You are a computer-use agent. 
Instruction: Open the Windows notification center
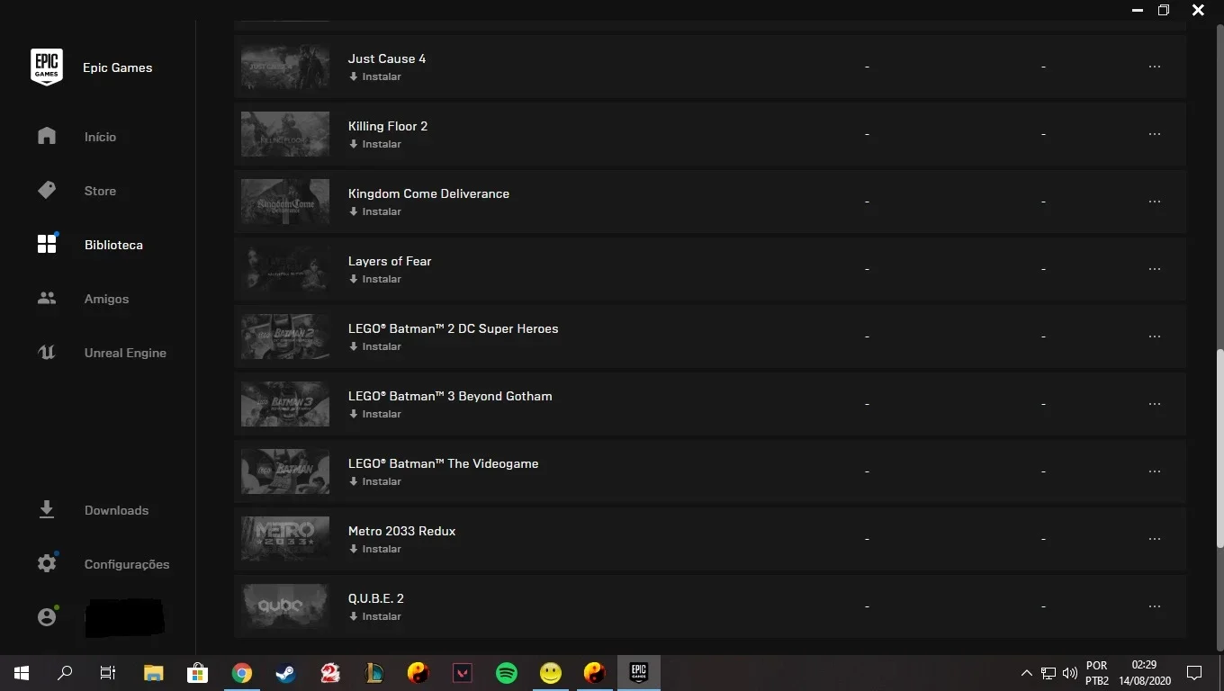click(1194, 673)
